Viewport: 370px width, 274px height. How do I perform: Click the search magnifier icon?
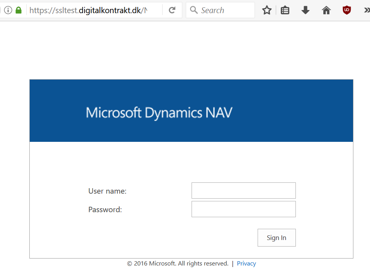[194, 10]
